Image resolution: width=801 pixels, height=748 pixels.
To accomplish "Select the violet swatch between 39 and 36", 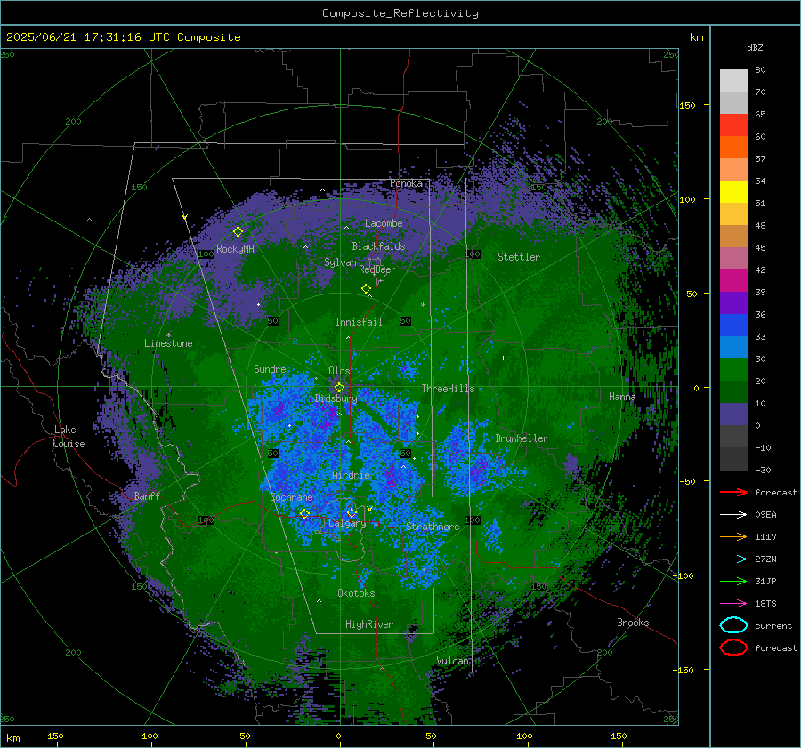I will [733, 302].
